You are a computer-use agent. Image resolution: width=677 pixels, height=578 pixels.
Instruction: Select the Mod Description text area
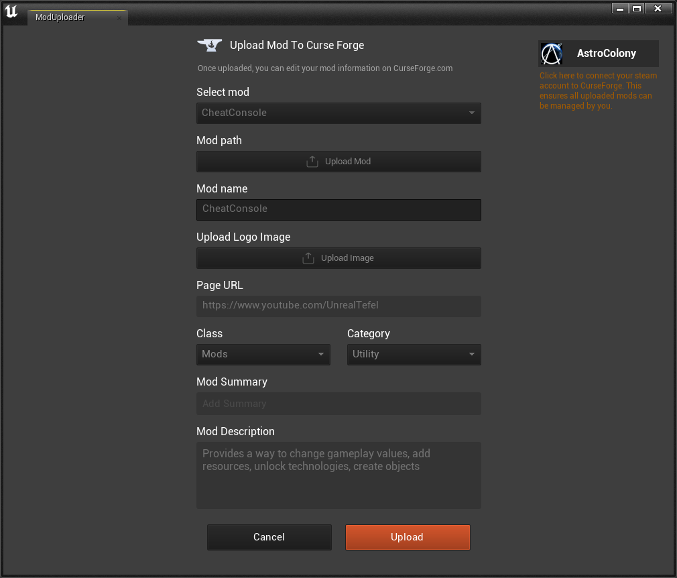pos(338,475)
